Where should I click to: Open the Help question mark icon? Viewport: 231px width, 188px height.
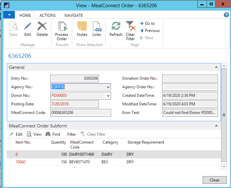point(226,15)
